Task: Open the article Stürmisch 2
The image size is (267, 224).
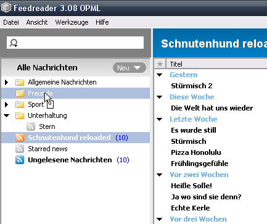Action: pyautogui.click(x=192, y=86)
